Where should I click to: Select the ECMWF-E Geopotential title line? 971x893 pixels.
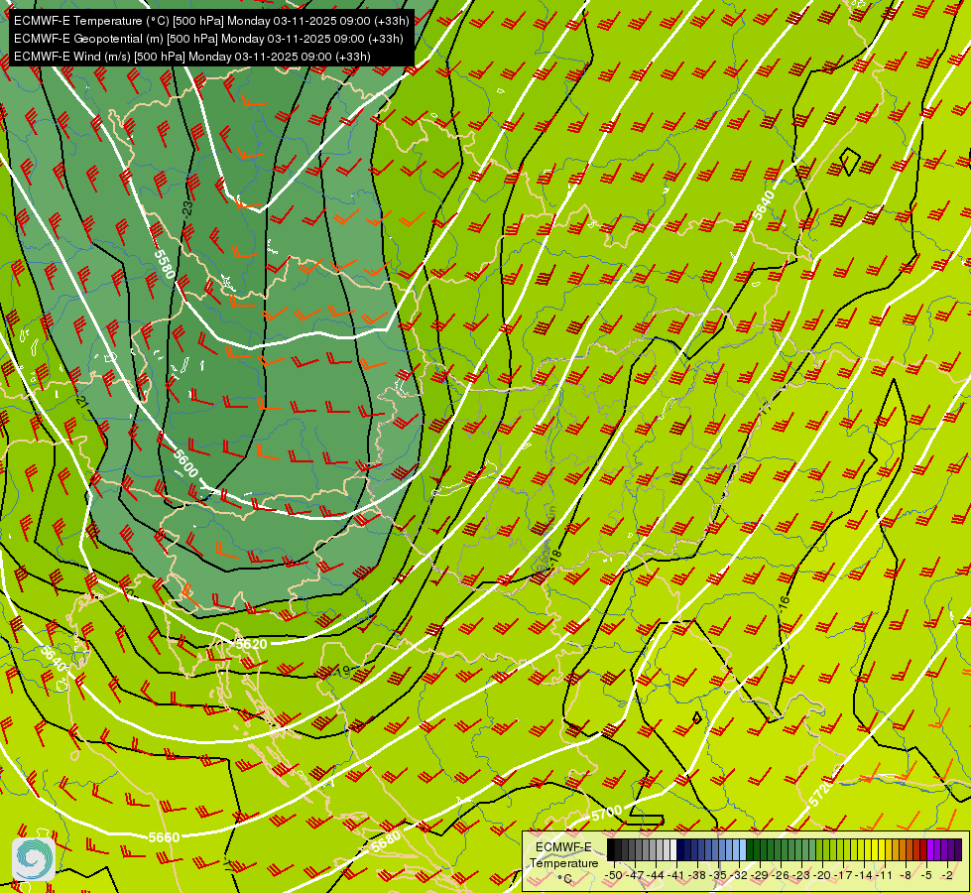coord(208,39)
